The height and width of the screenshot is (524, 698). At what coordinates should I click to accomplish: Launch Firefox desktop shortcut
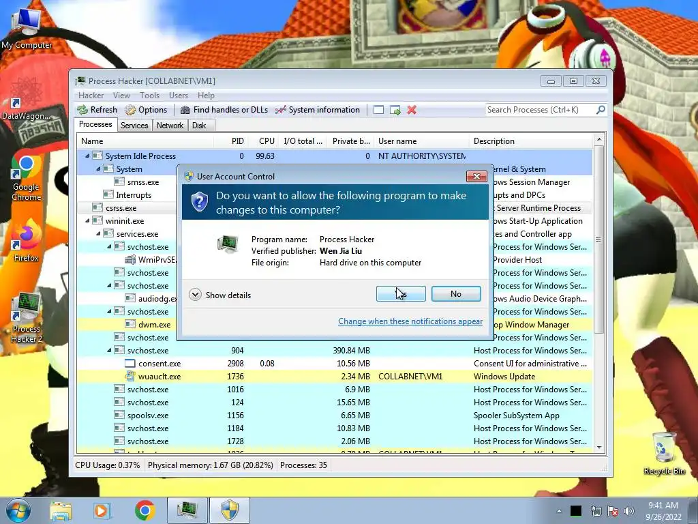tap(26, 241)
